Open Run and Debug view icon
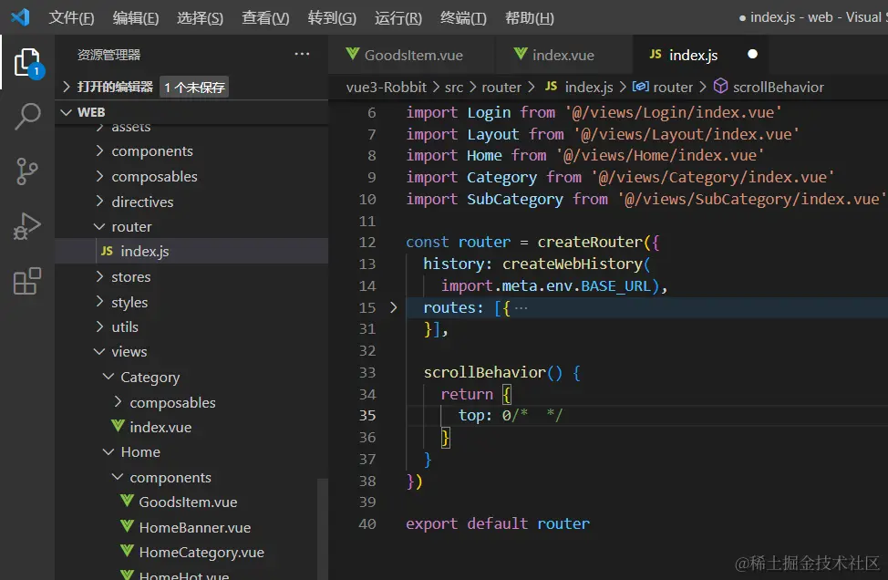The width and height of the screenshot is (888, 580). pyautogui.click(x=27, y=226)
